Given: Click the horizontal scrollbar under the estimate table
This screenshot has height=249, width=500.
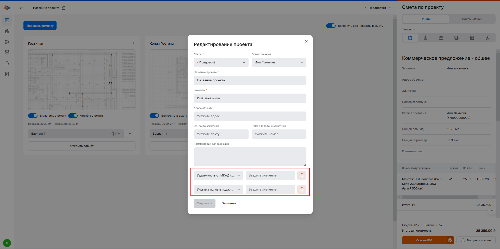Looking at the screenshot, I should click(440, 197).
